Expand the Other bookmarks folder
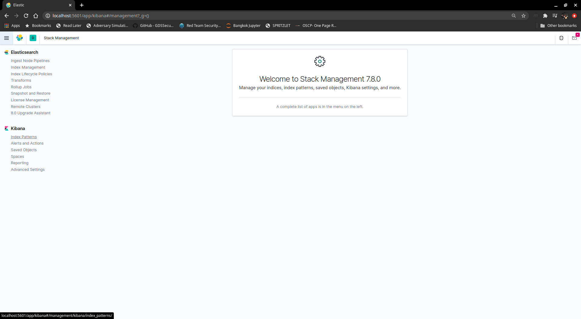Viewport: 581px width, 319px height. (x=559, y=26)
